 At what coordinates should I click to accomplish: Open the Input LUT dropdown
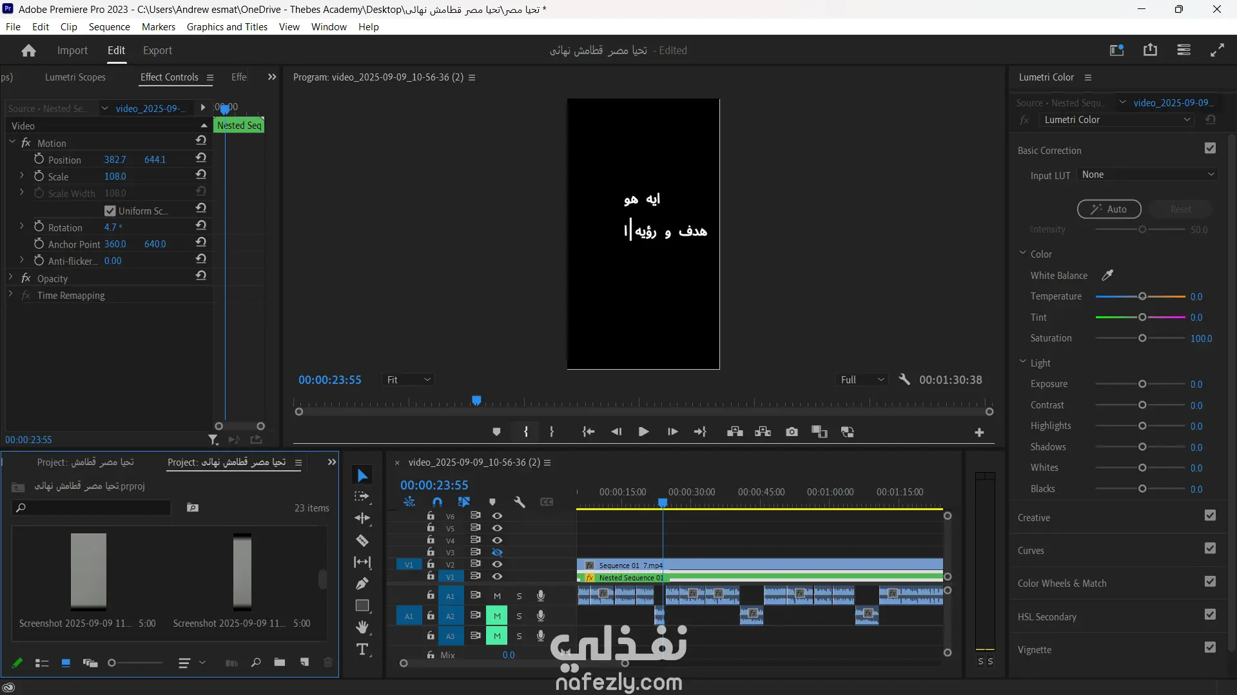(1147, 175)
